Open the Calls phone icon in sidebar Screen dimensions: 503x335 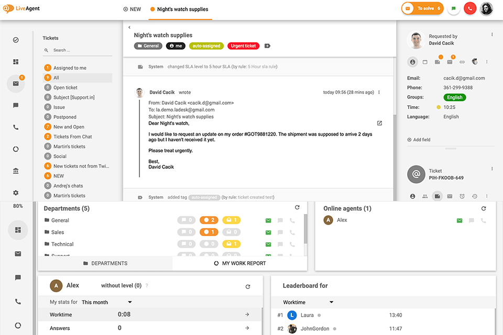pyautogui.click(x=16, y=127)
